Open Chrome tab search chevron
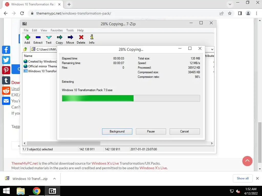The image size is (262, 196). (230, 4)
